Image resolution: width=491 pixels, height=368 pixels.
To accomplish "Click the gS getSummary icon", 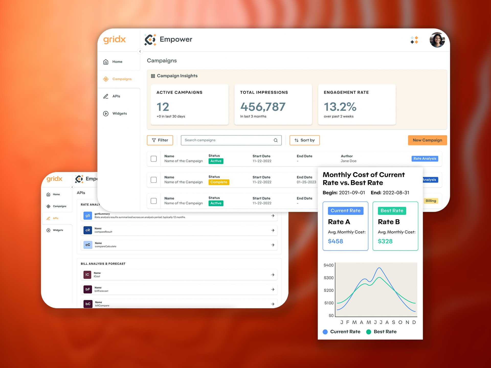I will click(x=88, y=216).
